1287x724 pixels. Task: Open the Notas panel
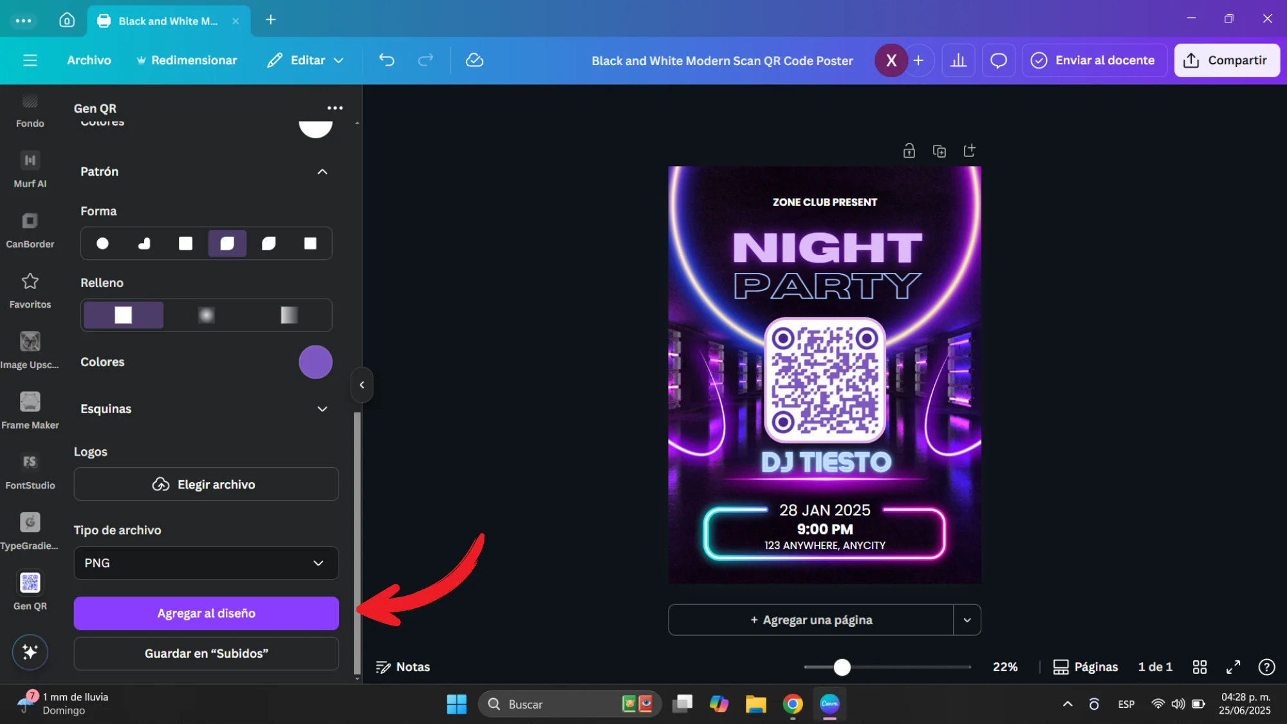point(403,667)
